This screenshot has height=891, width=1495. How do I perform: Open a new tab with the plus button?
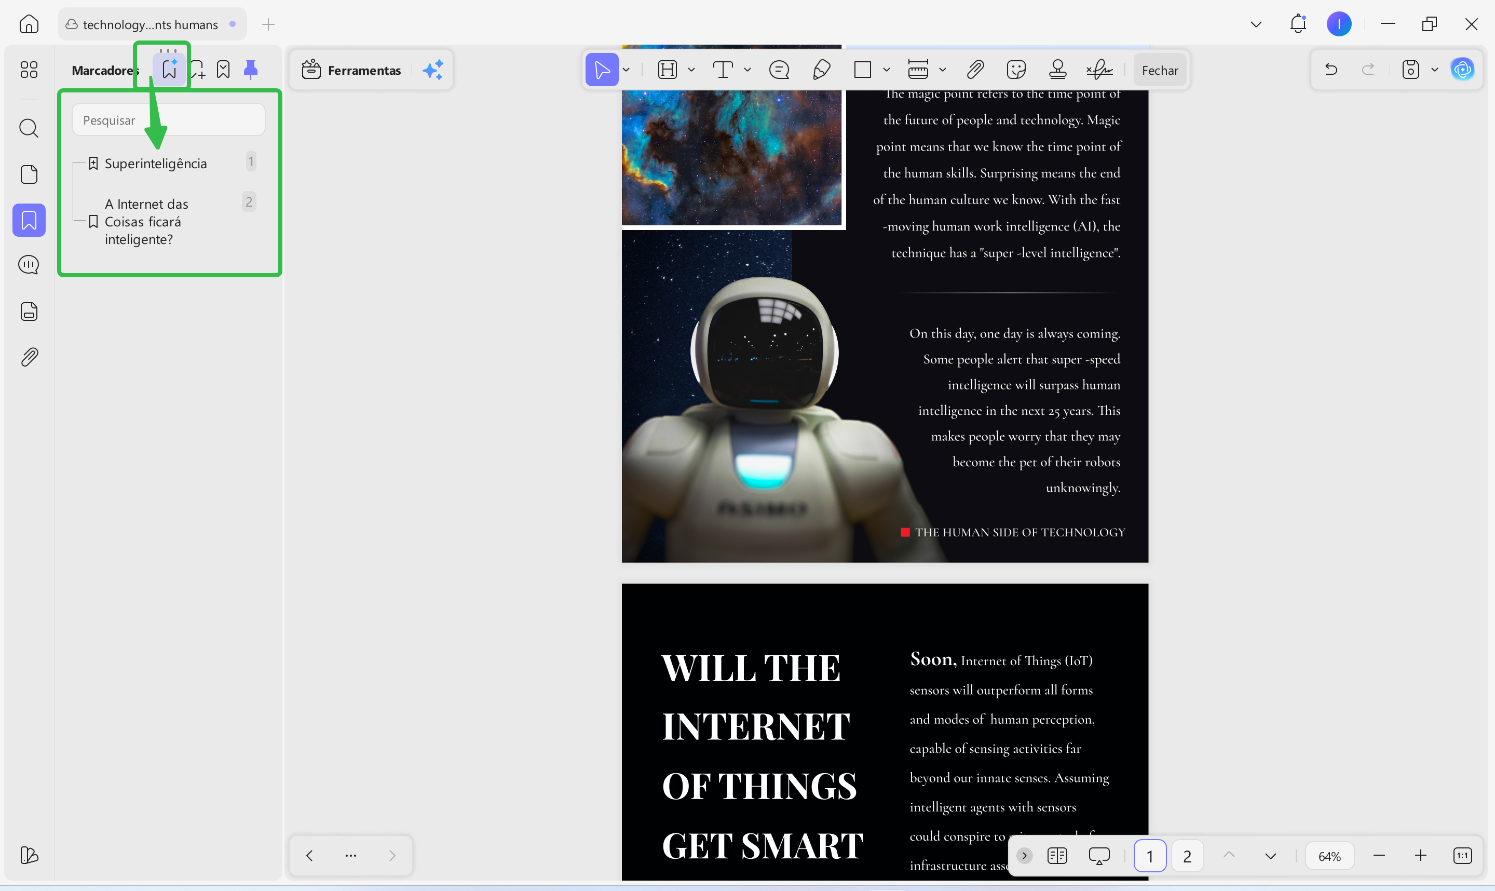point(268,24)
